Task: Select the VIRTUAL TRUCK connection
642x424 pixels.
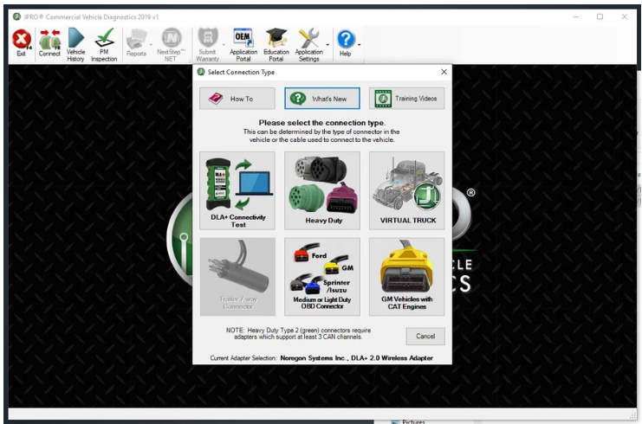Action: (x=406, y=190)
